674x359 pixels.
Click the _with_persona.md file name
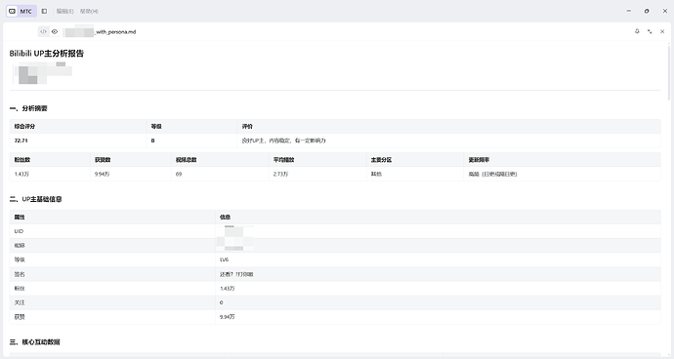point(115,32)
